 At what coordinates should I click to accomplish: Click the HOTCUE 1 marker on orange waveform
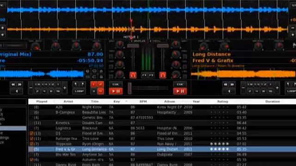[x=131, y=37]
